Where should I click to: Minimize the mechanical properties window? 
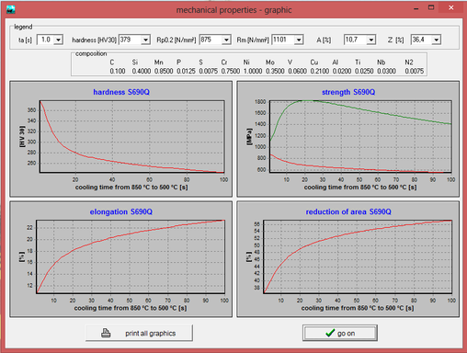click(416, 8)
